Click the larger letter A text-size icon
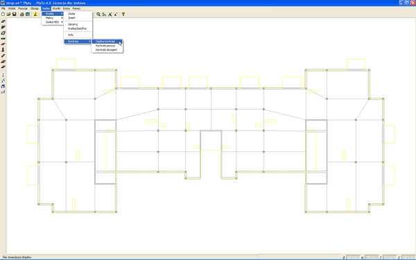The height and width of the screenshot is (260, 416). (110, 15)
